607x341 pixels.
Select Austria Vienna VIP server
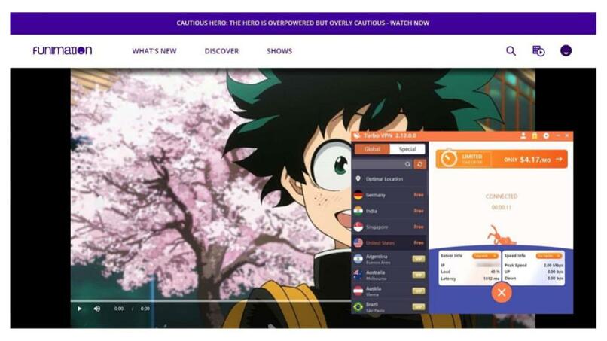pyautogui.click(x=389, y=291)
